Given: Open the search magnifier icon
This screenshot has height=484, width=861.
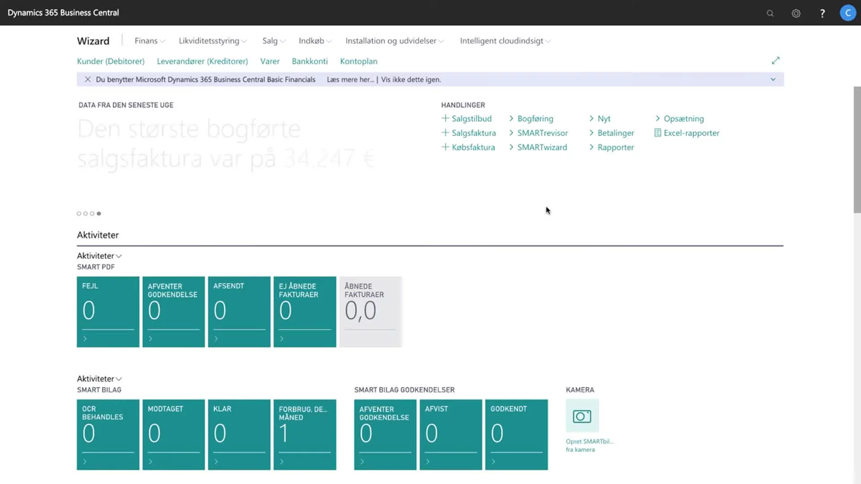Looking at the screenshot, I should [x=770, y=13].
